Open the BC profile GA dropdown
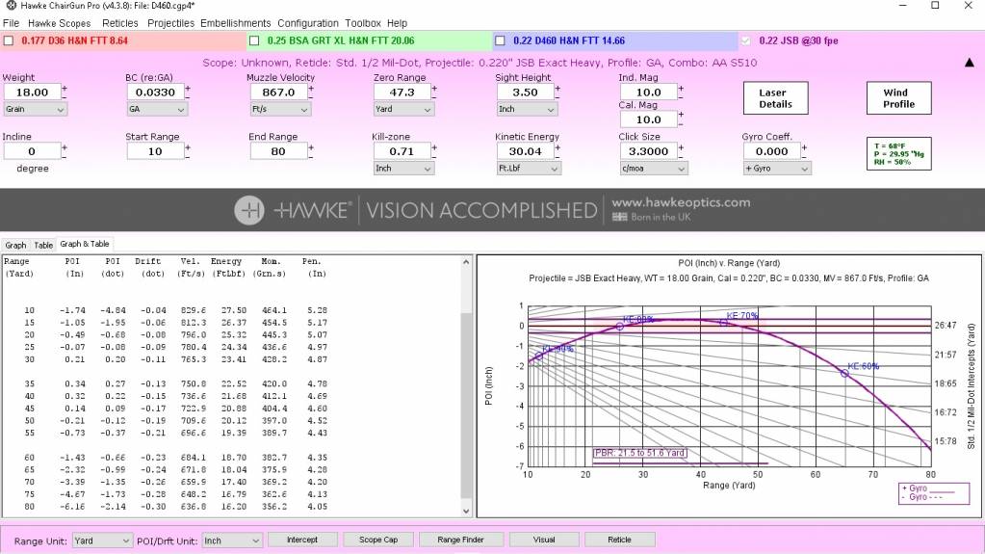Image resolution: width=985 pixels, height=554 pixels. [157, 110]
